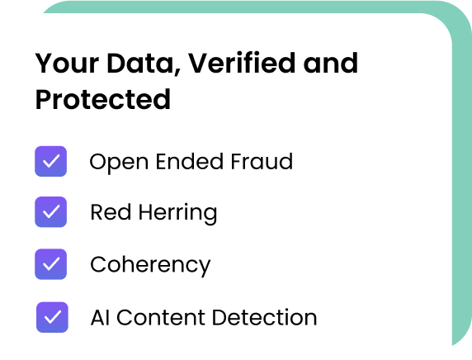Image resolution: width=472 pixels, height=360 pixels.
Task: Select the Red Herring label text
Action: coord(153,213)
